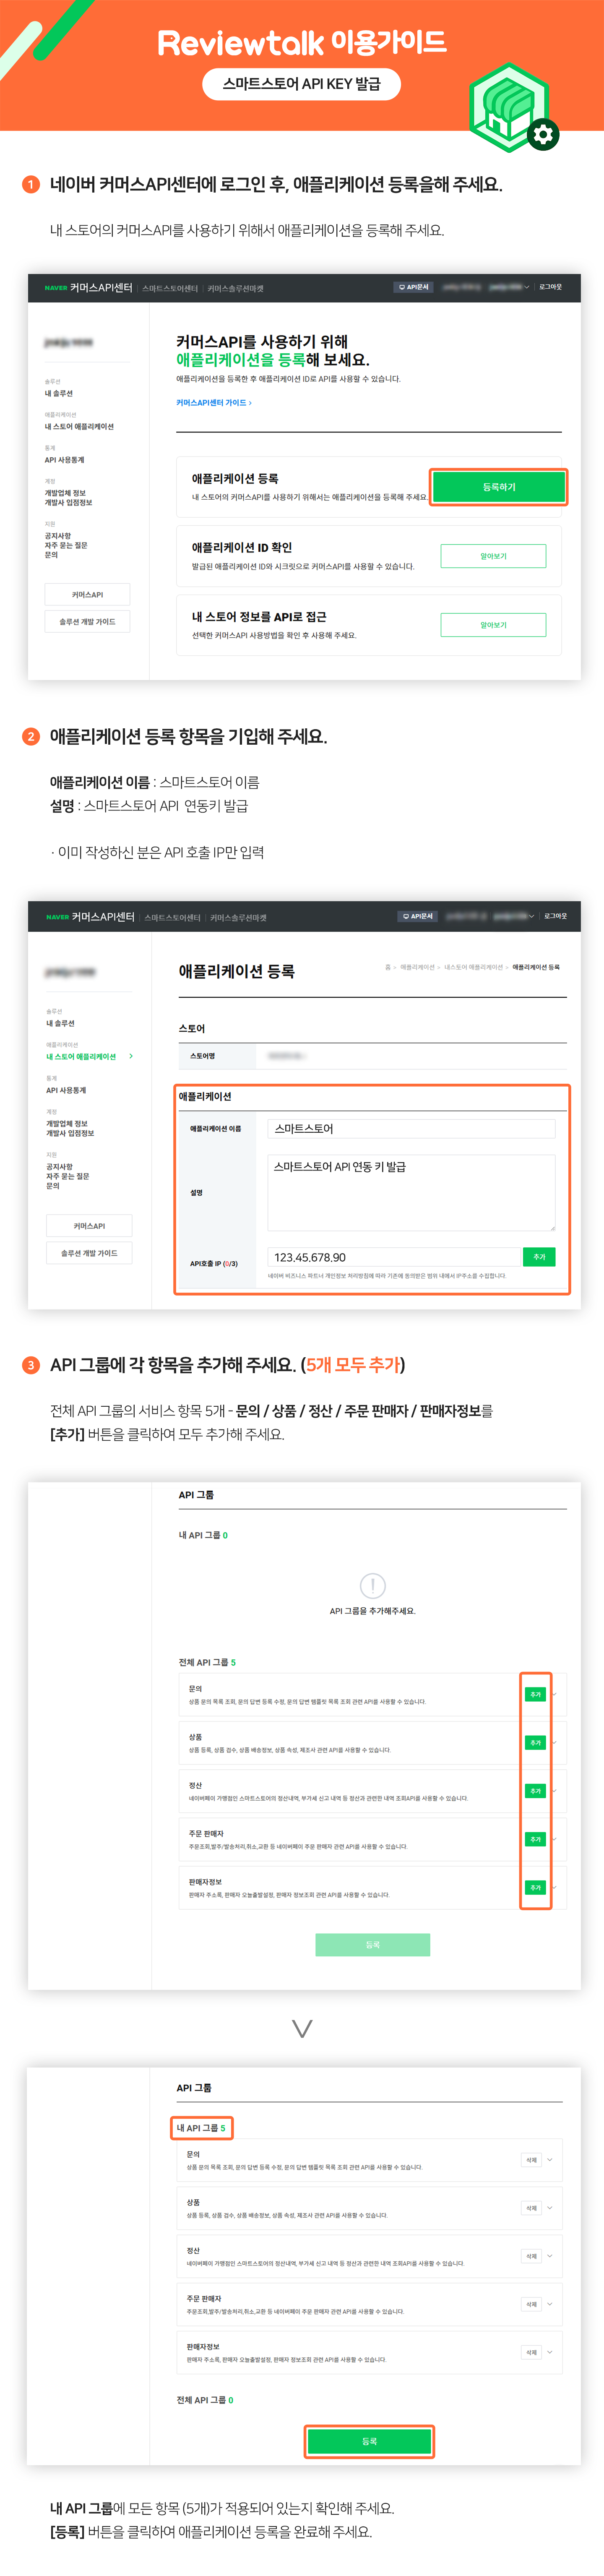604x2576 pixels.
Task: Add the 문의 API group
Action: coord(535,1694)
